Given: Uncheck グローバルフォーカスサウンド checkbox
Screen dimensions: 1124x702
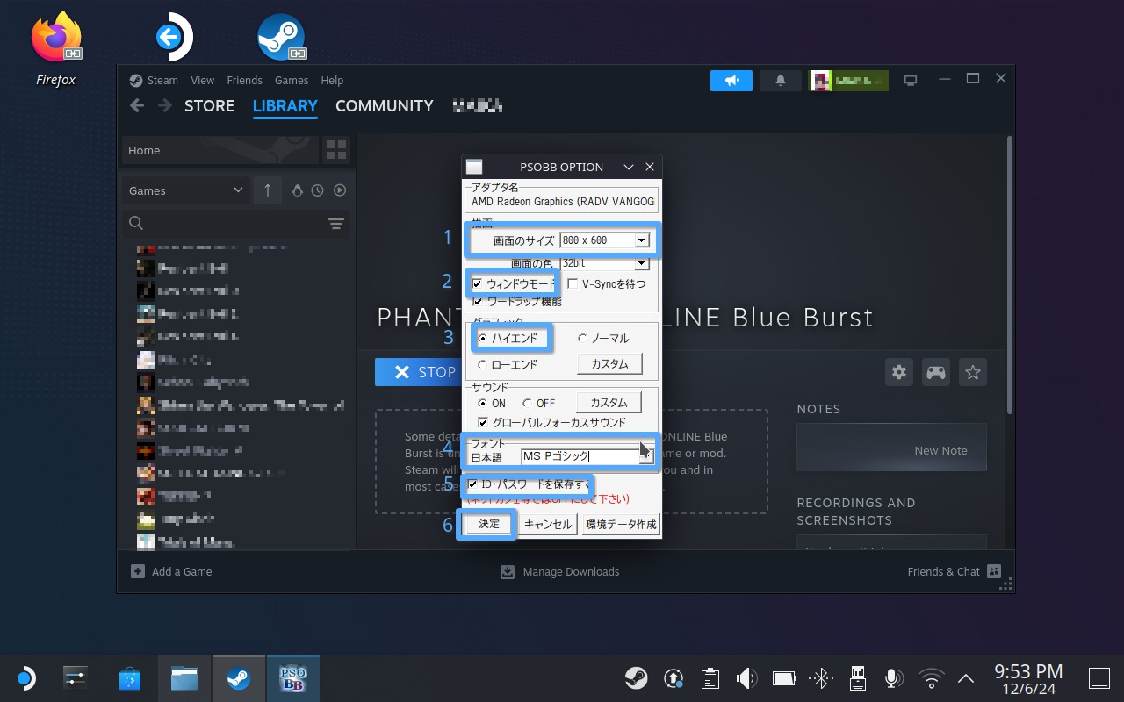Looking at the screenshot, I should [x=482, y=423].
